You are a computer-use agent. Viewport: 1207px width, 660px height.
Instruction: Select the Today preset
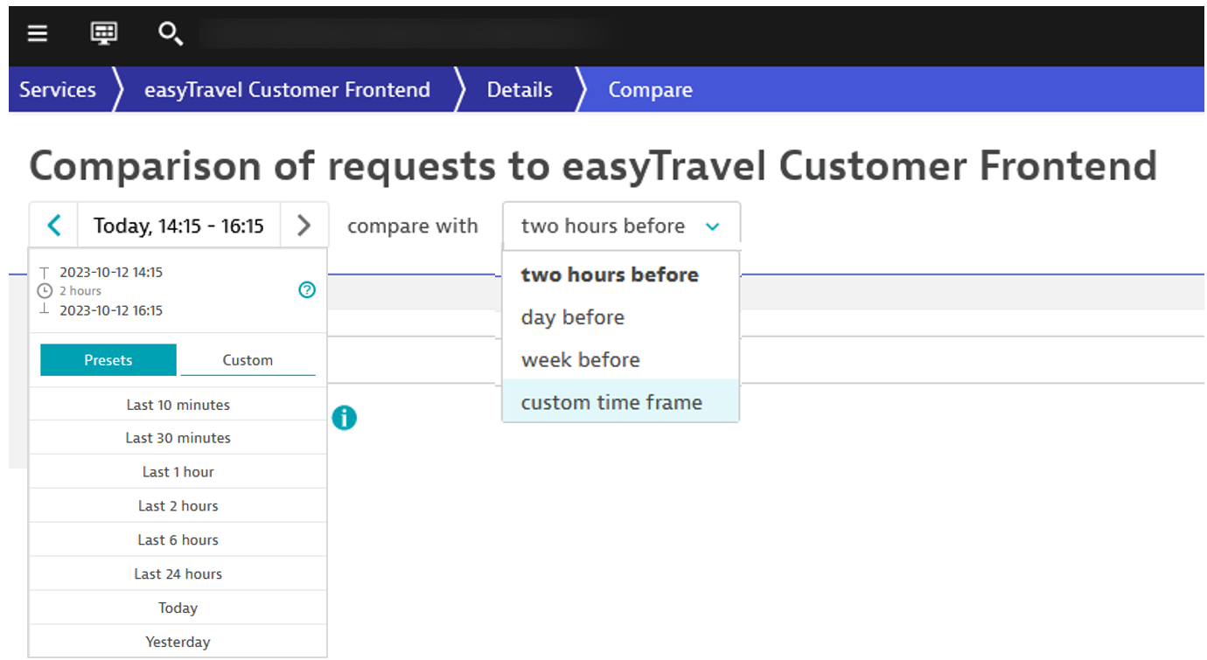tap(178, 608)
